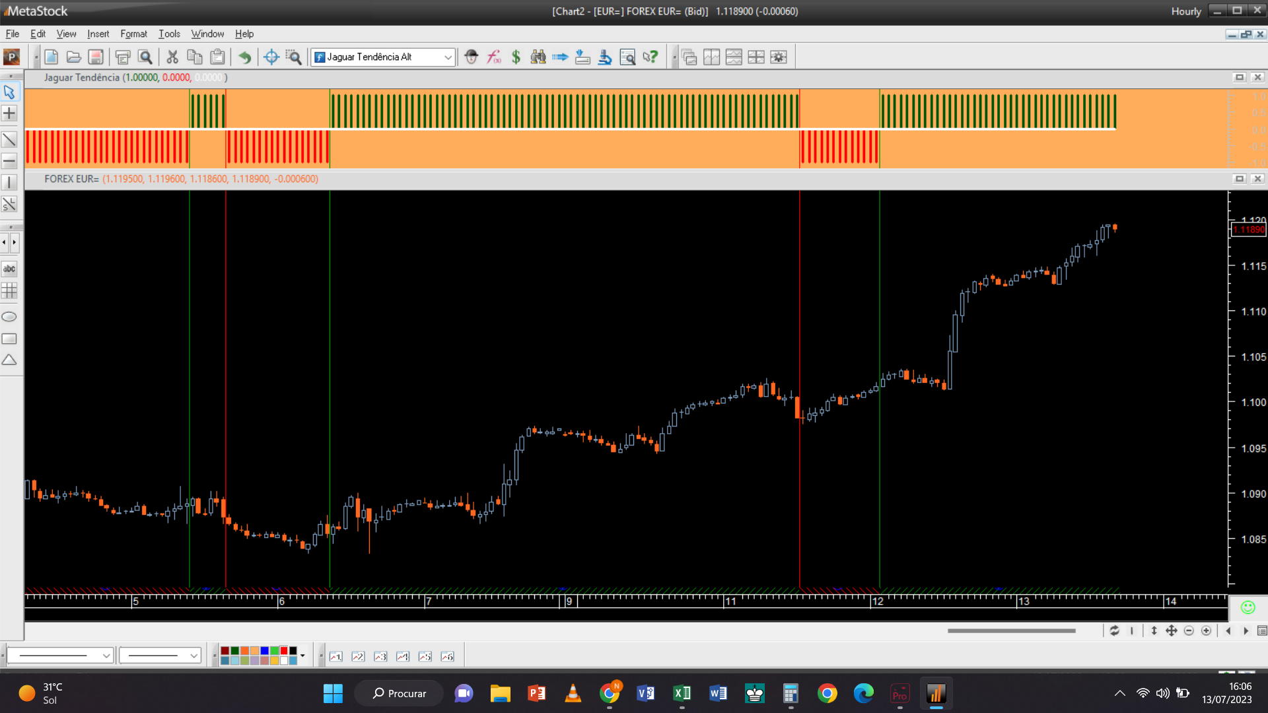The height and width of the screenshot is (713, 1268).
Task: Pick the red color swatch
Action: click(x=284, y=651)
